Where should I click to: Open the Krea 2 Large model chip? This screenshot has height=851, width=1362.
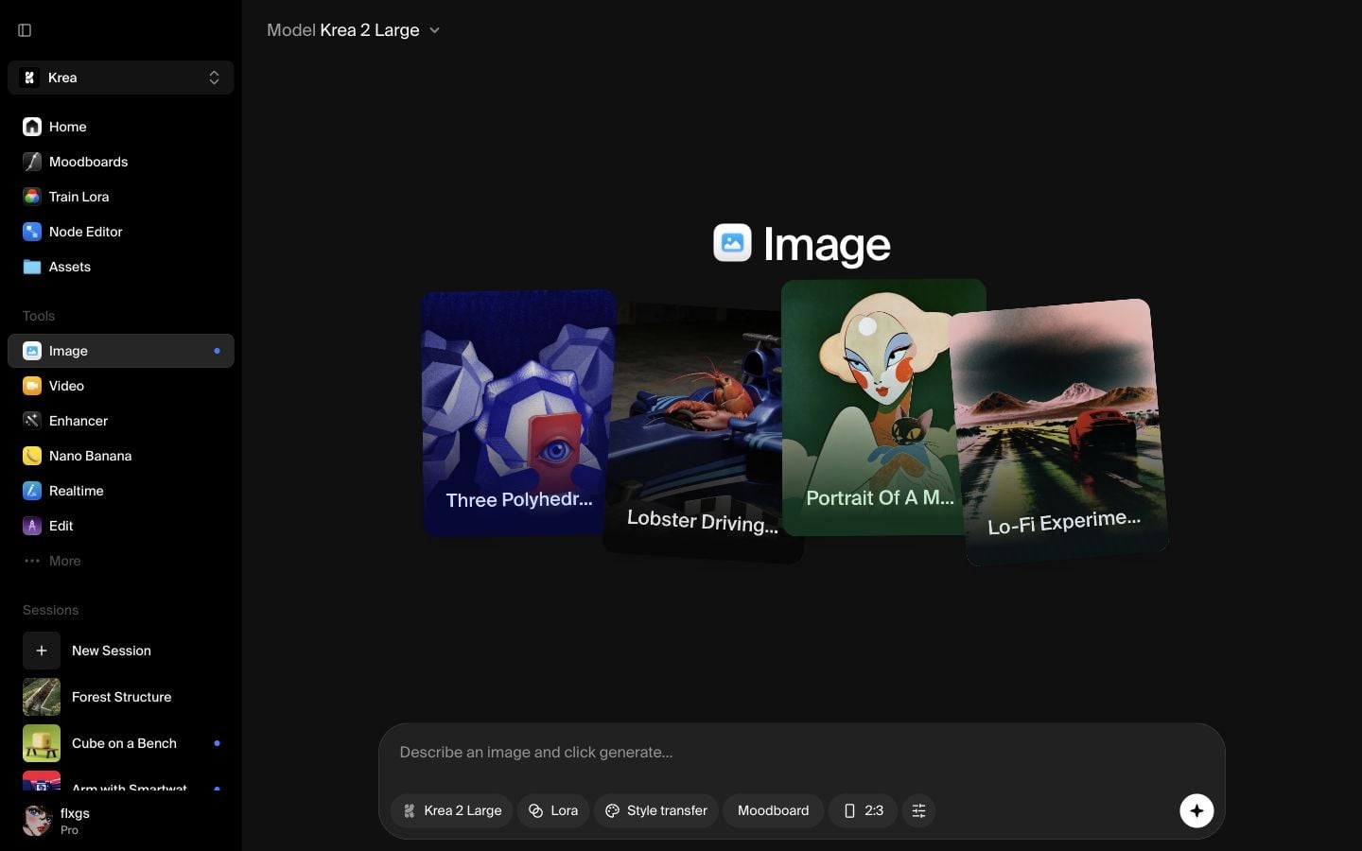[x=452, y=810]
